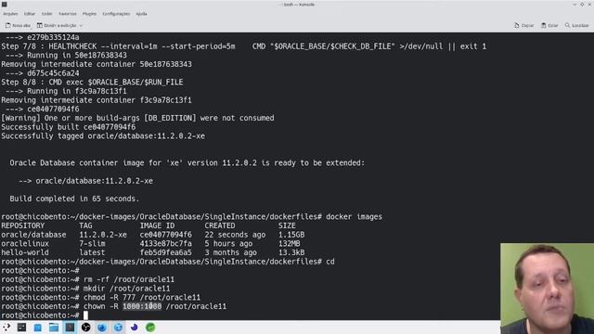Open OBS Studio from the taskbar
Image resolution: width=594 pixels, height=334 pixels.
point(86,328)
